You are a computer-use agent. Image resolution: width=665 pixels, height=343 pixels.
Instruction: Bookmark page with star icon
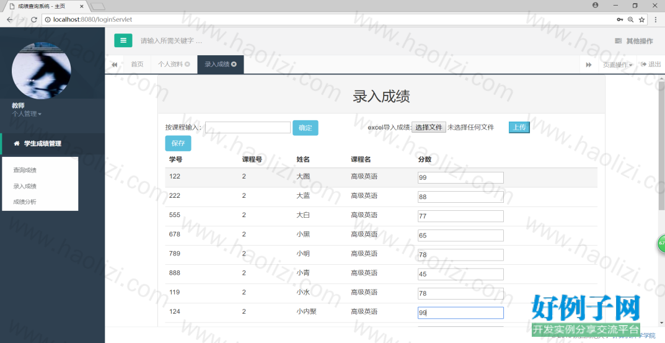[x=641, y=19]
